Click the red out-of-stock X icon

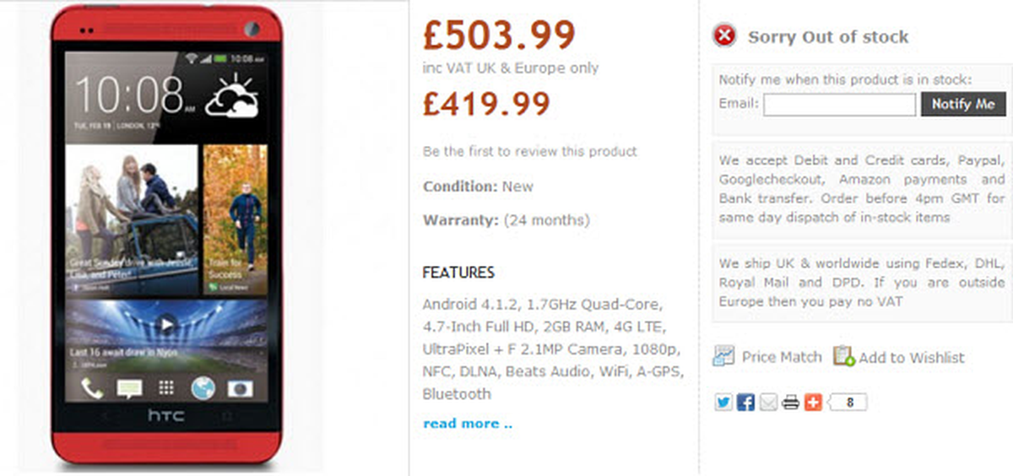tap(724, 36)
